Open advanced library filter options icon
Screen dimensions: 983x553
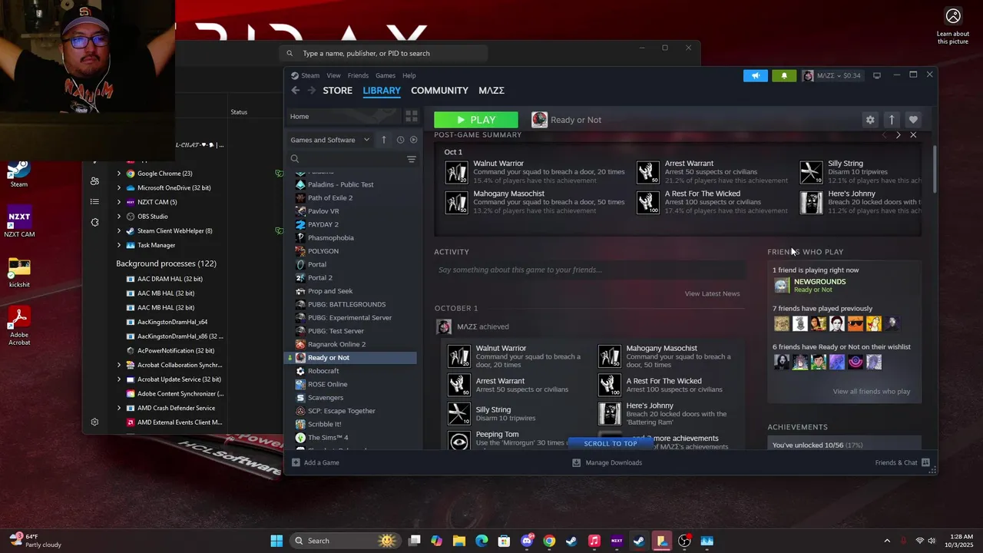412,159
